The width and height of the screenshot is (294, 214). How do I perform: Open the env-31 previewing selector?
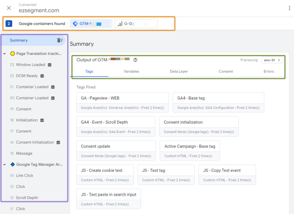click(272, 60)
